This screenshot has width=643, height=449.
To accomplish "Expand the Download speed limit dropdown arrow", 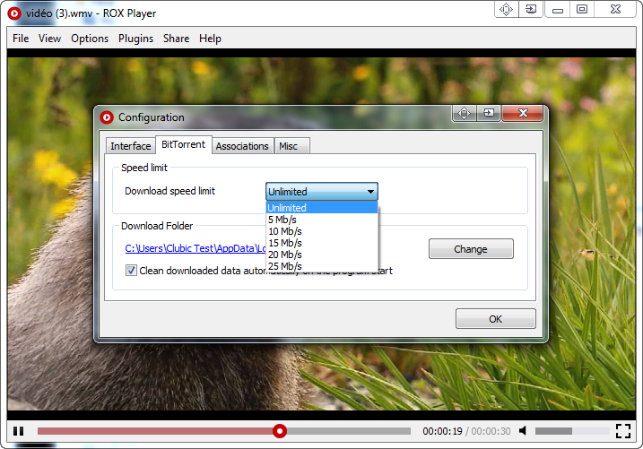I will (369, 192).
